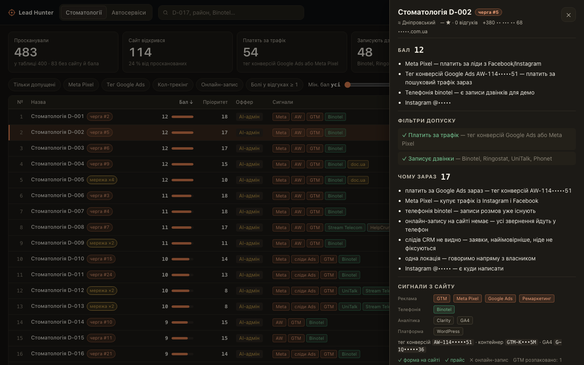Image resolution: width=584 pixels, height=365 pixels.
Task: Click the Просканували 483 stat card
Action: pyautogui.click(x=63, y=52)
